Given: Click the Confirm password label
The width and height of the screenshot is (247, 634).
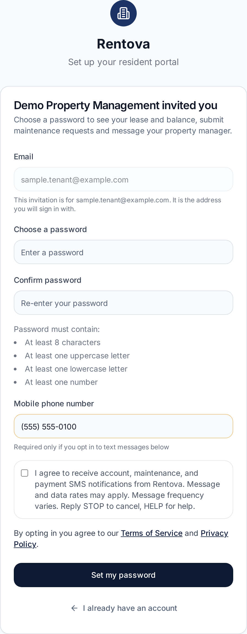Looking at the screenshot, I should tap(48, 280).
